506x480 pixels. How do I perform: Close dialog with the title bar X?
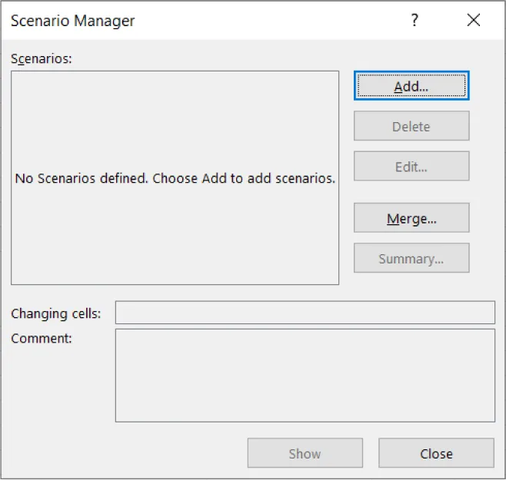[x=474, y=21]
